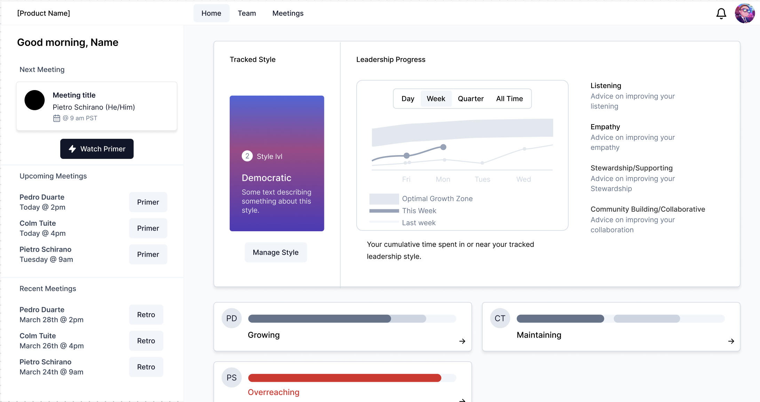The width and height of the screenshot is (760, 402).
Task: Select All Time range
Action: pos(509,99)
